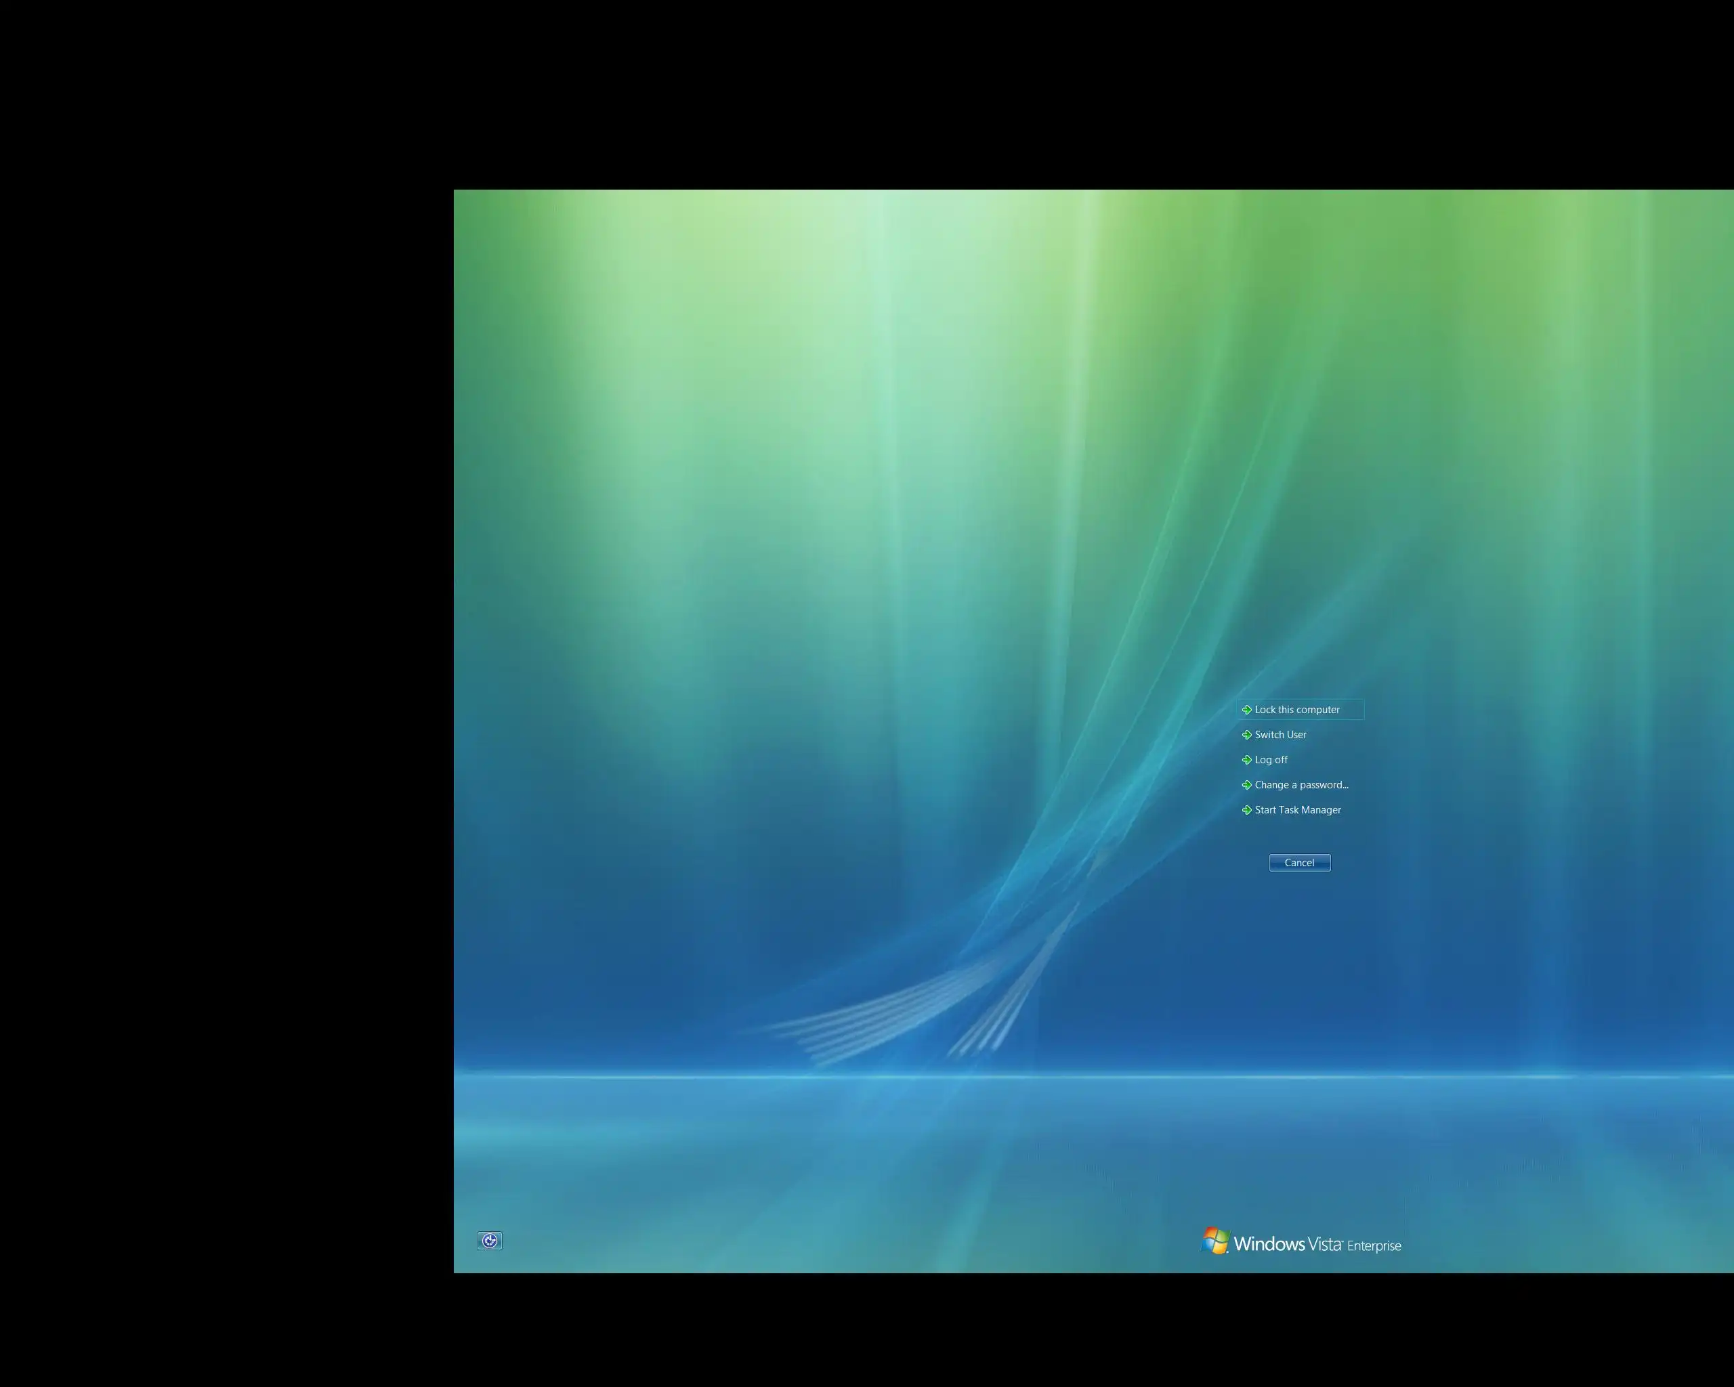The width and height of the screenshot is (1734, 1387).
Task: Select the Lock this computer text
Action: pos(1296,709)
